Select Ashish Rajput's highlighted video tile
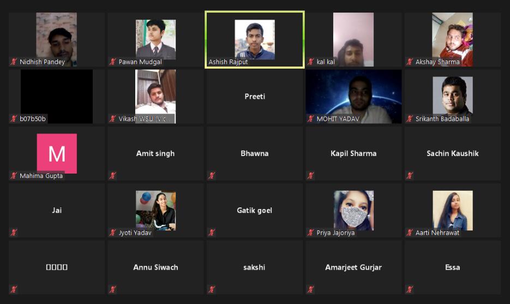The width and height of the screenshot is (510, 304). click(x=255, y=40)
